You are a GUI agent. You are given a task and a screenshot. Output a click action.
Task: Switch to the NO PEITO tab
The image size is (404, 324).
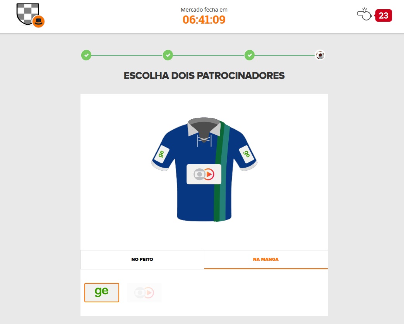tap(142, 260)
